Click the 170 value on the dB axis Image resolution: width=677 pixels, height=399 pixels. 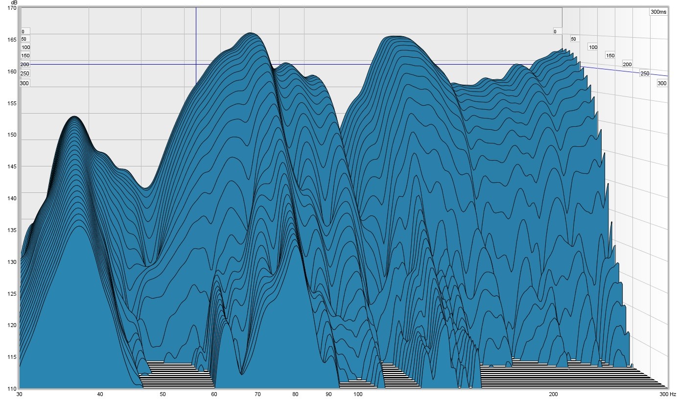[13, 8]
